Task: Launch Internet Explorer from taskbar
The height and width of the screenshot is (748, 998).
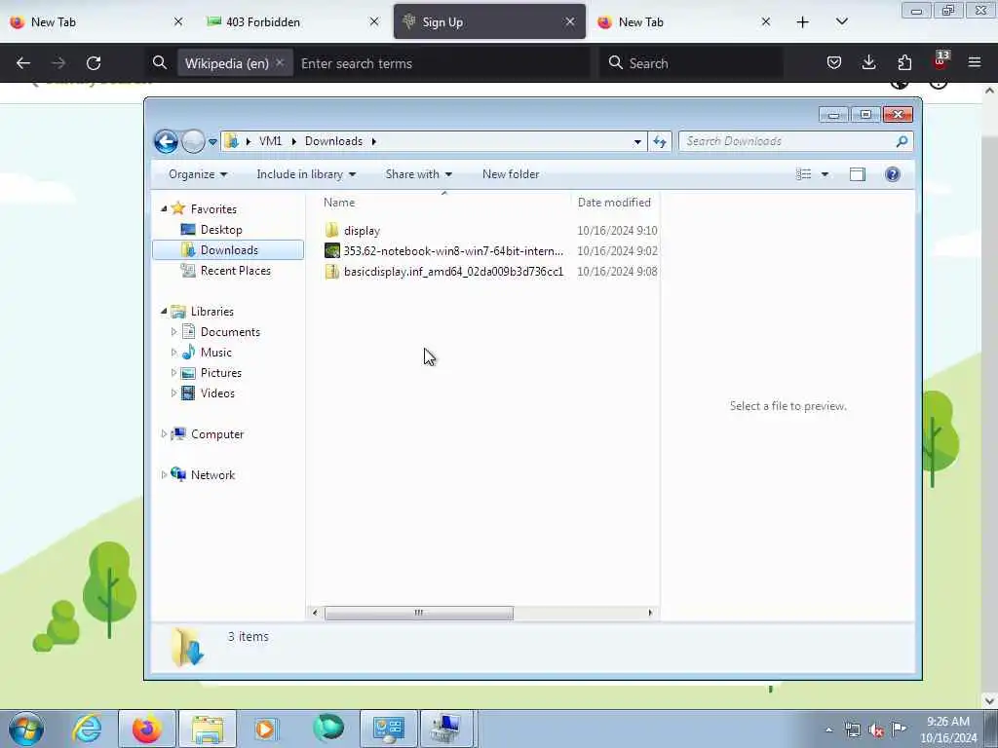Action: click(x=87, y=729)
